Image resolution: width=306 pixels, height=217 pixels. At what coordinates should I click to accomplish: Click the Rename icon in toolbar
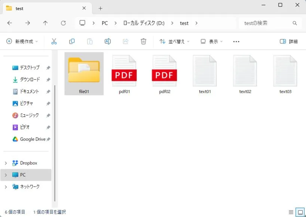pyautogui.click(x=108, y=41)
